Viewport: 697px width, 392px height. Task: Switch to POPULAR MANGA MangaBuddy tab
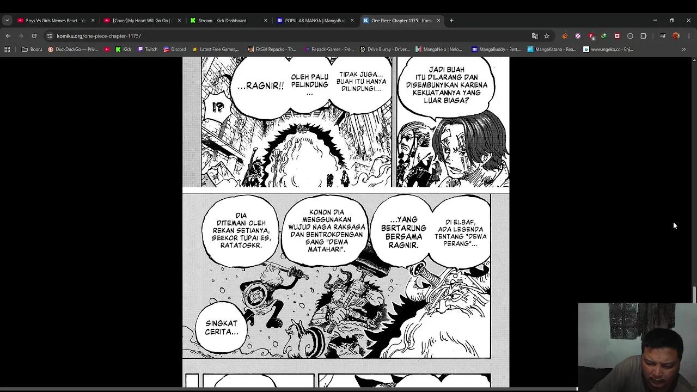315,20
